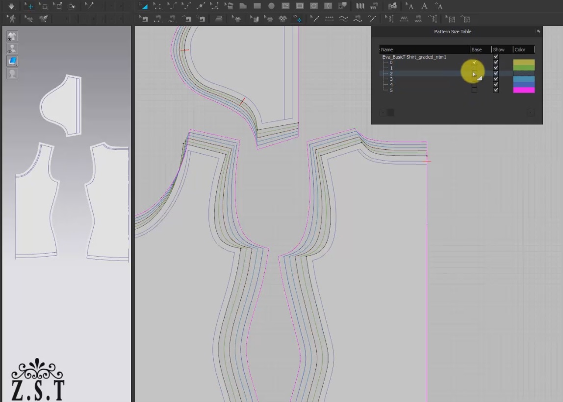This screenshot has width=563, height=402.
Task: Open the magenta color swatch of size 5
Action: coord(524,90)
